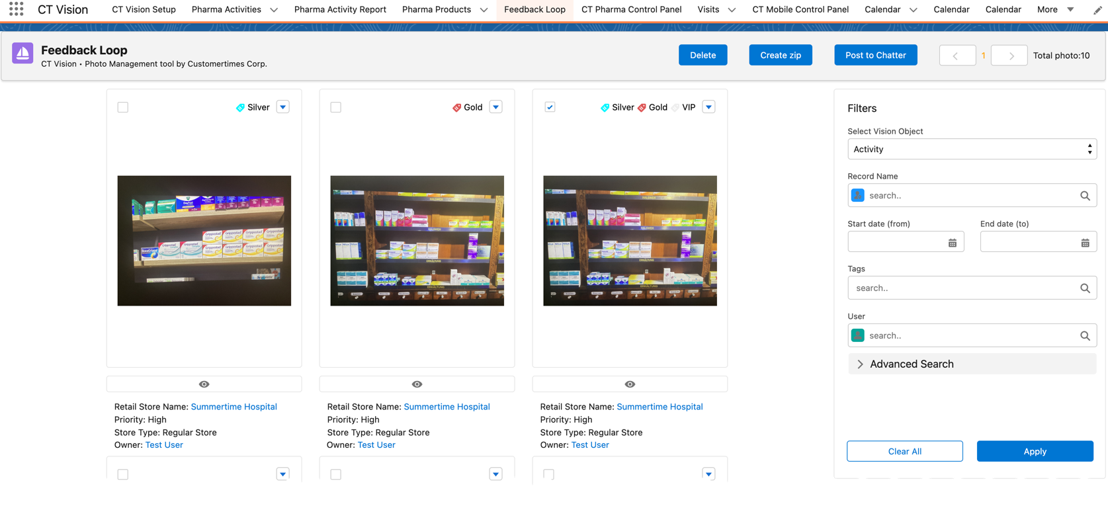Screen dimensions: 1108x512
Task: Click the Post to Chatter button
Action: click(x=875, y=56)
